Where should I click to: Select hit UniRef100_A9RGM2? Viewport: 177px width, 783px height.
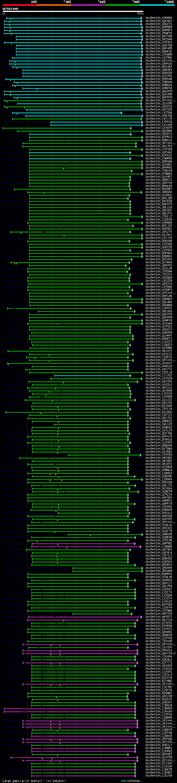159,192
